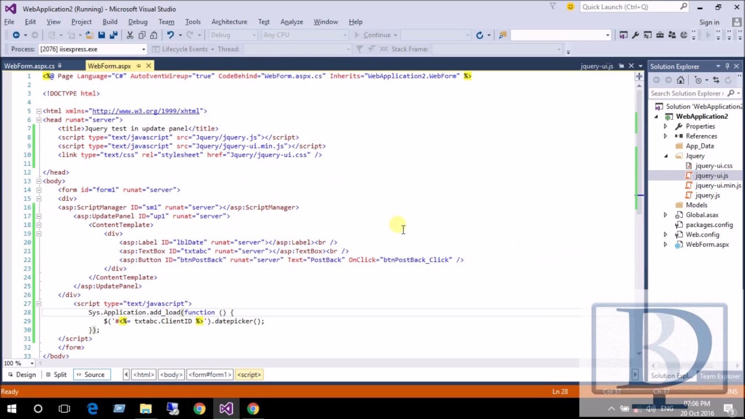This screenshot has height=419, width=745.
Task: Toggle auto-hide pin on Solution Explorer
Action: click(x=727, y=66)
